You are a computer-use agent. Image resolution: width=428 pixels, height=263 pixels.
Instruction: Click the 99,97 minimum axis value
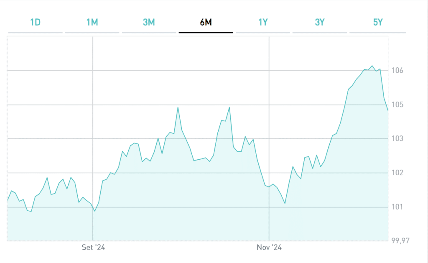pyautogui.click(x=399, y=241)
